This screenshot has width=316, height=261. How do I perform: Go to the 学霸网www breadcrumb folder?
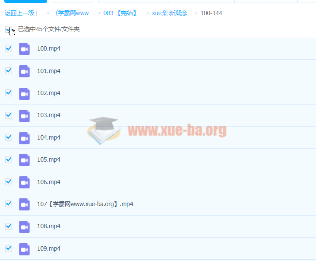pyautogui.click(x=74, y=13)
